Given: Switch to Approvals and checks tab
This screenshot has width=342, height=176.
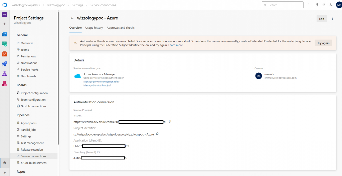Looking at the screenshot, I should (x=121, y=28).
